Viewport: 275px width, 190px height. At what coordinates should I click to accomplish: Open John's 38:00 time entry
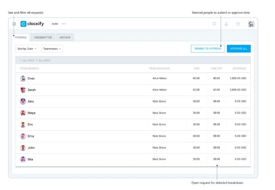pyautogui.click(x=196, y=148)
